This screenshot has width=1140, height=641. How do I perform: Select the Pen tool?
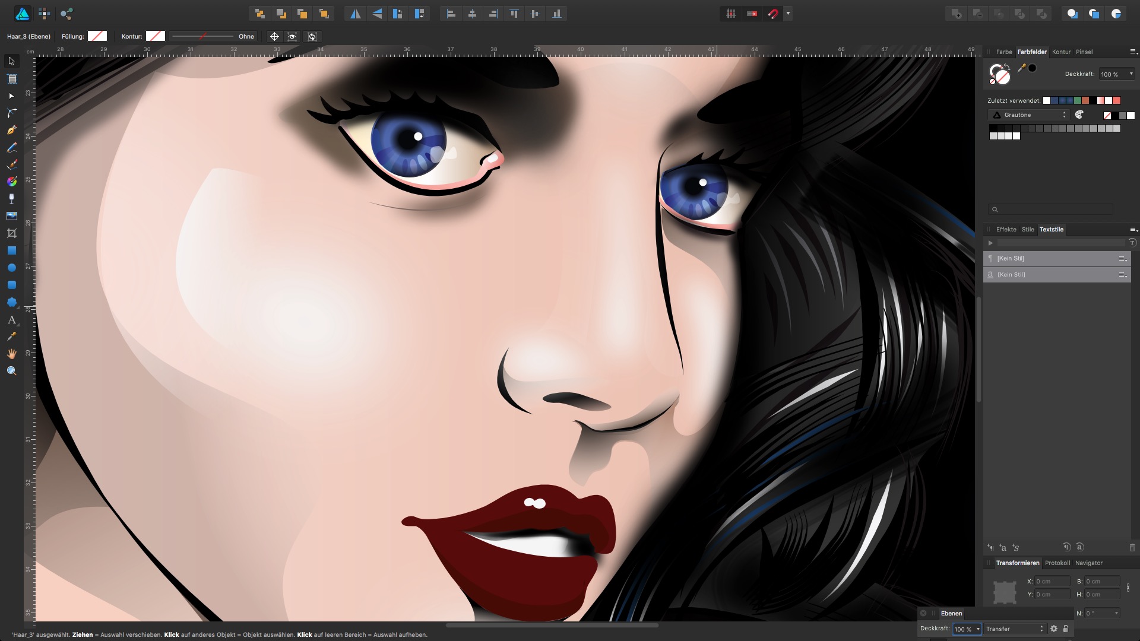[x=12, y=130]
